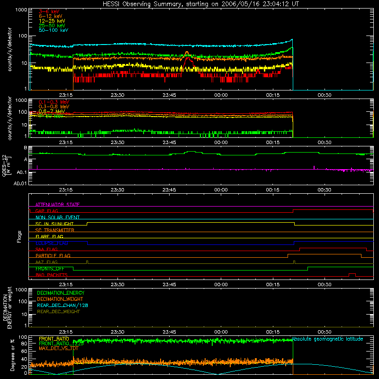
Task: Click the vertical Flags axis label
Action: 19,236
